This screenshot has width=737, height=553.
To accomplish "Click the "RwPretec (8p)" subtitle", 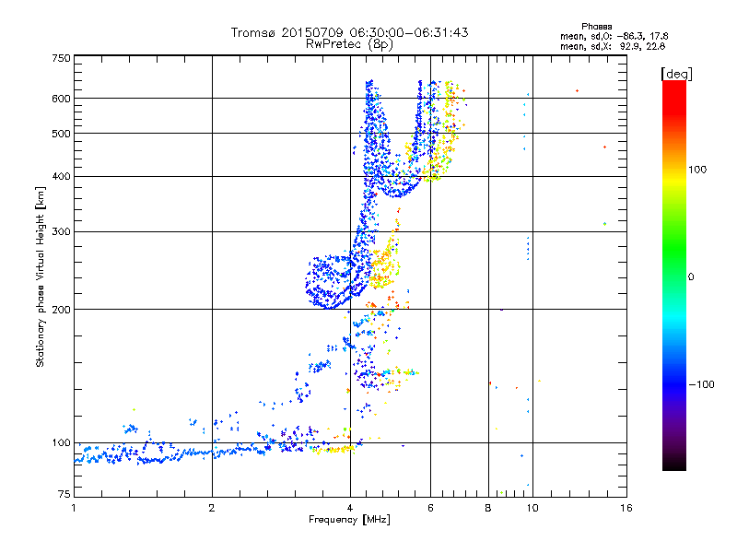I will coord(349,44).
